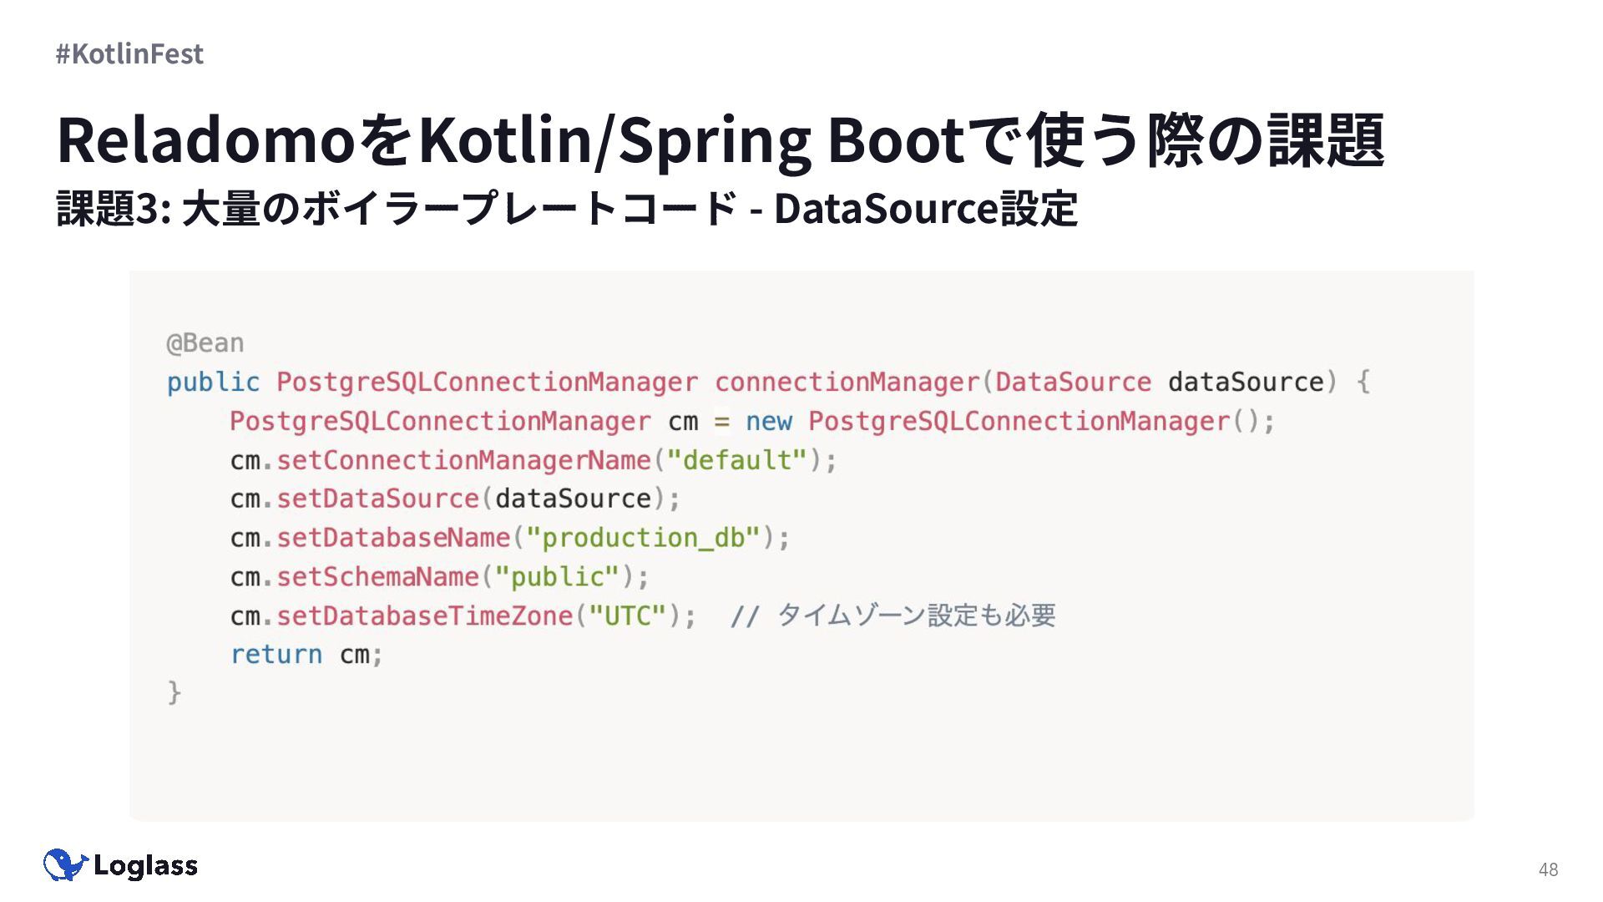The width and height of the screenshot is (1603, 902).
Task: Click the "default" string literal
Action: [x=736, y=460]
